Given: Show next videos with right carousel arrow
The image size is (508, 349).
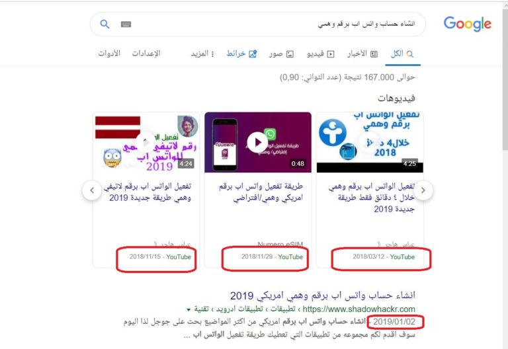Looking at the screenshot, I should 423,190.
